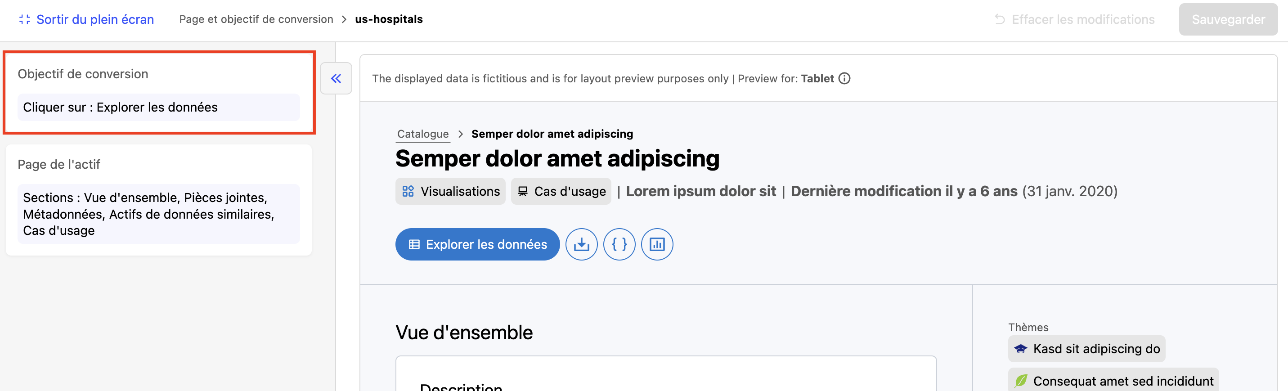Select the Objectif de conversion card

pyautogui.click(x=158, y=74)
